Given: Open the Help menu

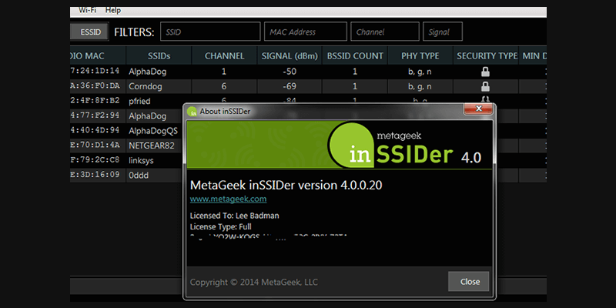Looking at the screenshot, I should point(113,10).
